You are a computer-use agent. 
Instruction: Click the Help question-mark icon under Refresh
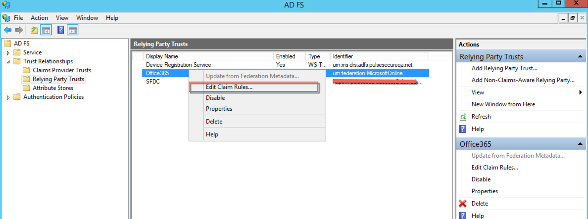pyautogui.click(x=463, y=129)
